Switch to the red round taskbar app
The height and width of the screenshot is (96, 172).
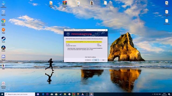click(x=74, y=94)
